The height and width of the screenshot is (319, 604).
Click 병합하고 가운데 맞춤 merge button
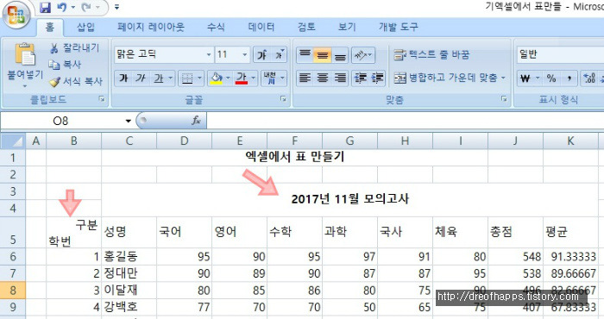point(445,78)
